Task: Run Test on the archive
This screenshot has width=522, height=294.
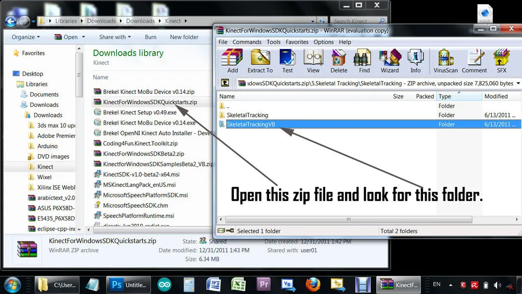Action: point(288,60)
